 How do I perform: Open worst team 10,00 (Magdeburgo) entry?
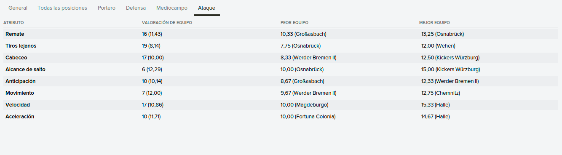tap(305, 104)
